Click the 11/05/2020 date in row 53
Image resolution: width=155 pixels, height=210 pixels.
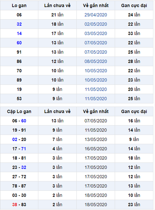tap(96, 99)
